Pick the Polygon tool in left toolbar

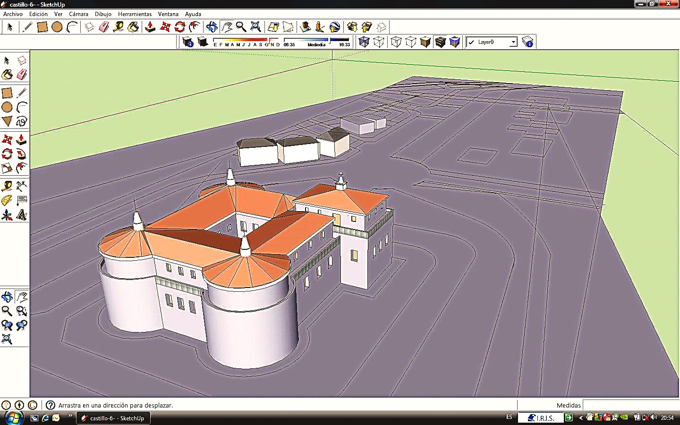[x=7, y=121]
